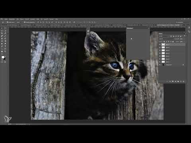
Task: Select the Eyedropper tool
Action: 5,33
